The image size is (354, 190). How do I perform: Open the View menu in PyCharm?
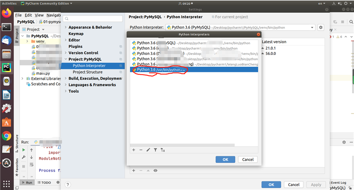39,15
